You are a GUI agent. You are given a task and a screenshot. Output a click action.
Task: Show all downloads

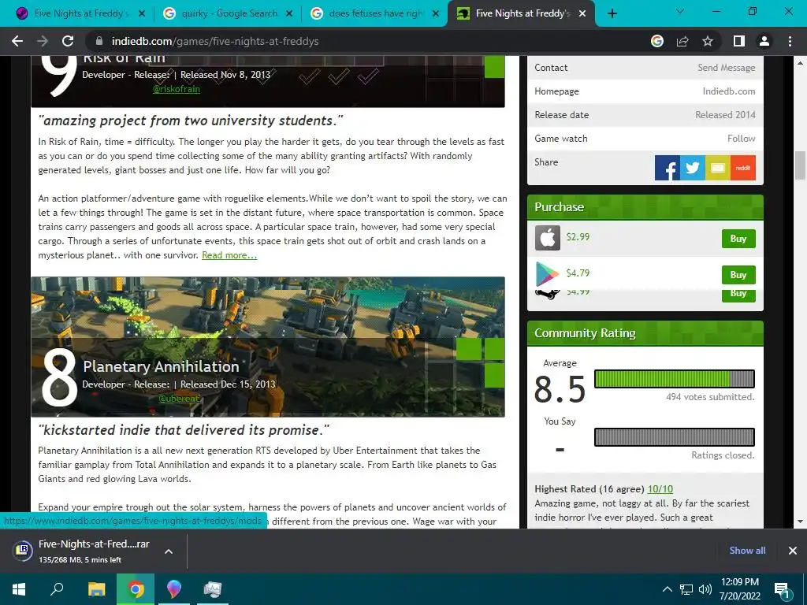click(747, 551)
